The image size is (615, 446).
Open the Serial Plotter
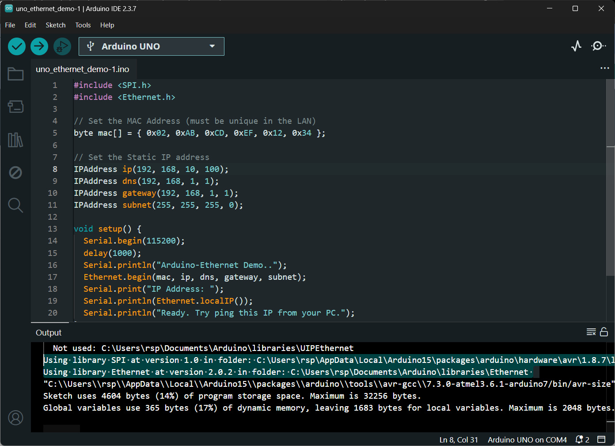[x=576, y=46]
